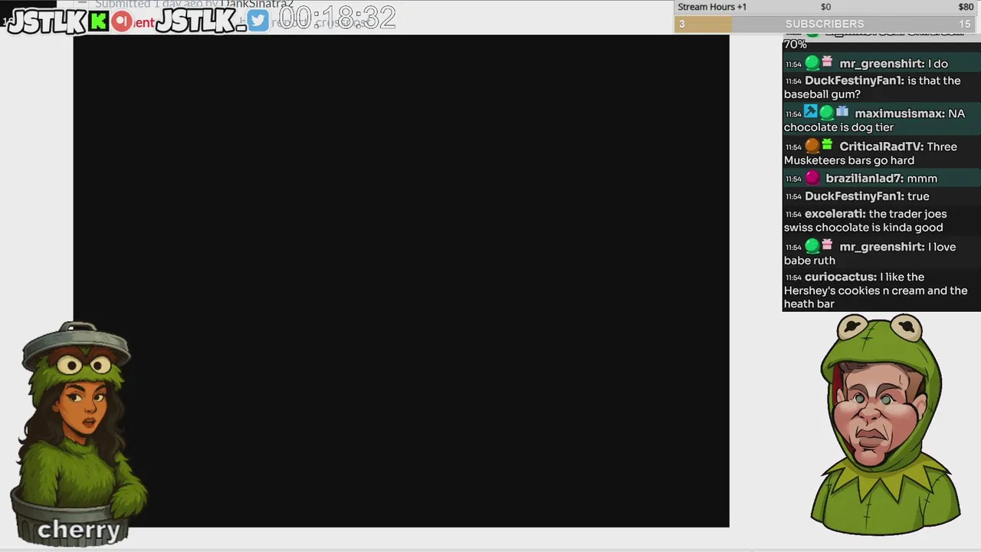981x552 pixels.
Task: Click the pink gift badge by "I love babe ruth"
Action: (827, 246)
